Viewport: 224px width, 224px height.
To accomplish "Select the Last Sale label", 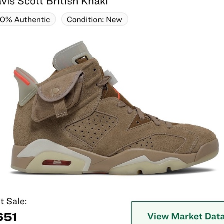I will point(14,202).
